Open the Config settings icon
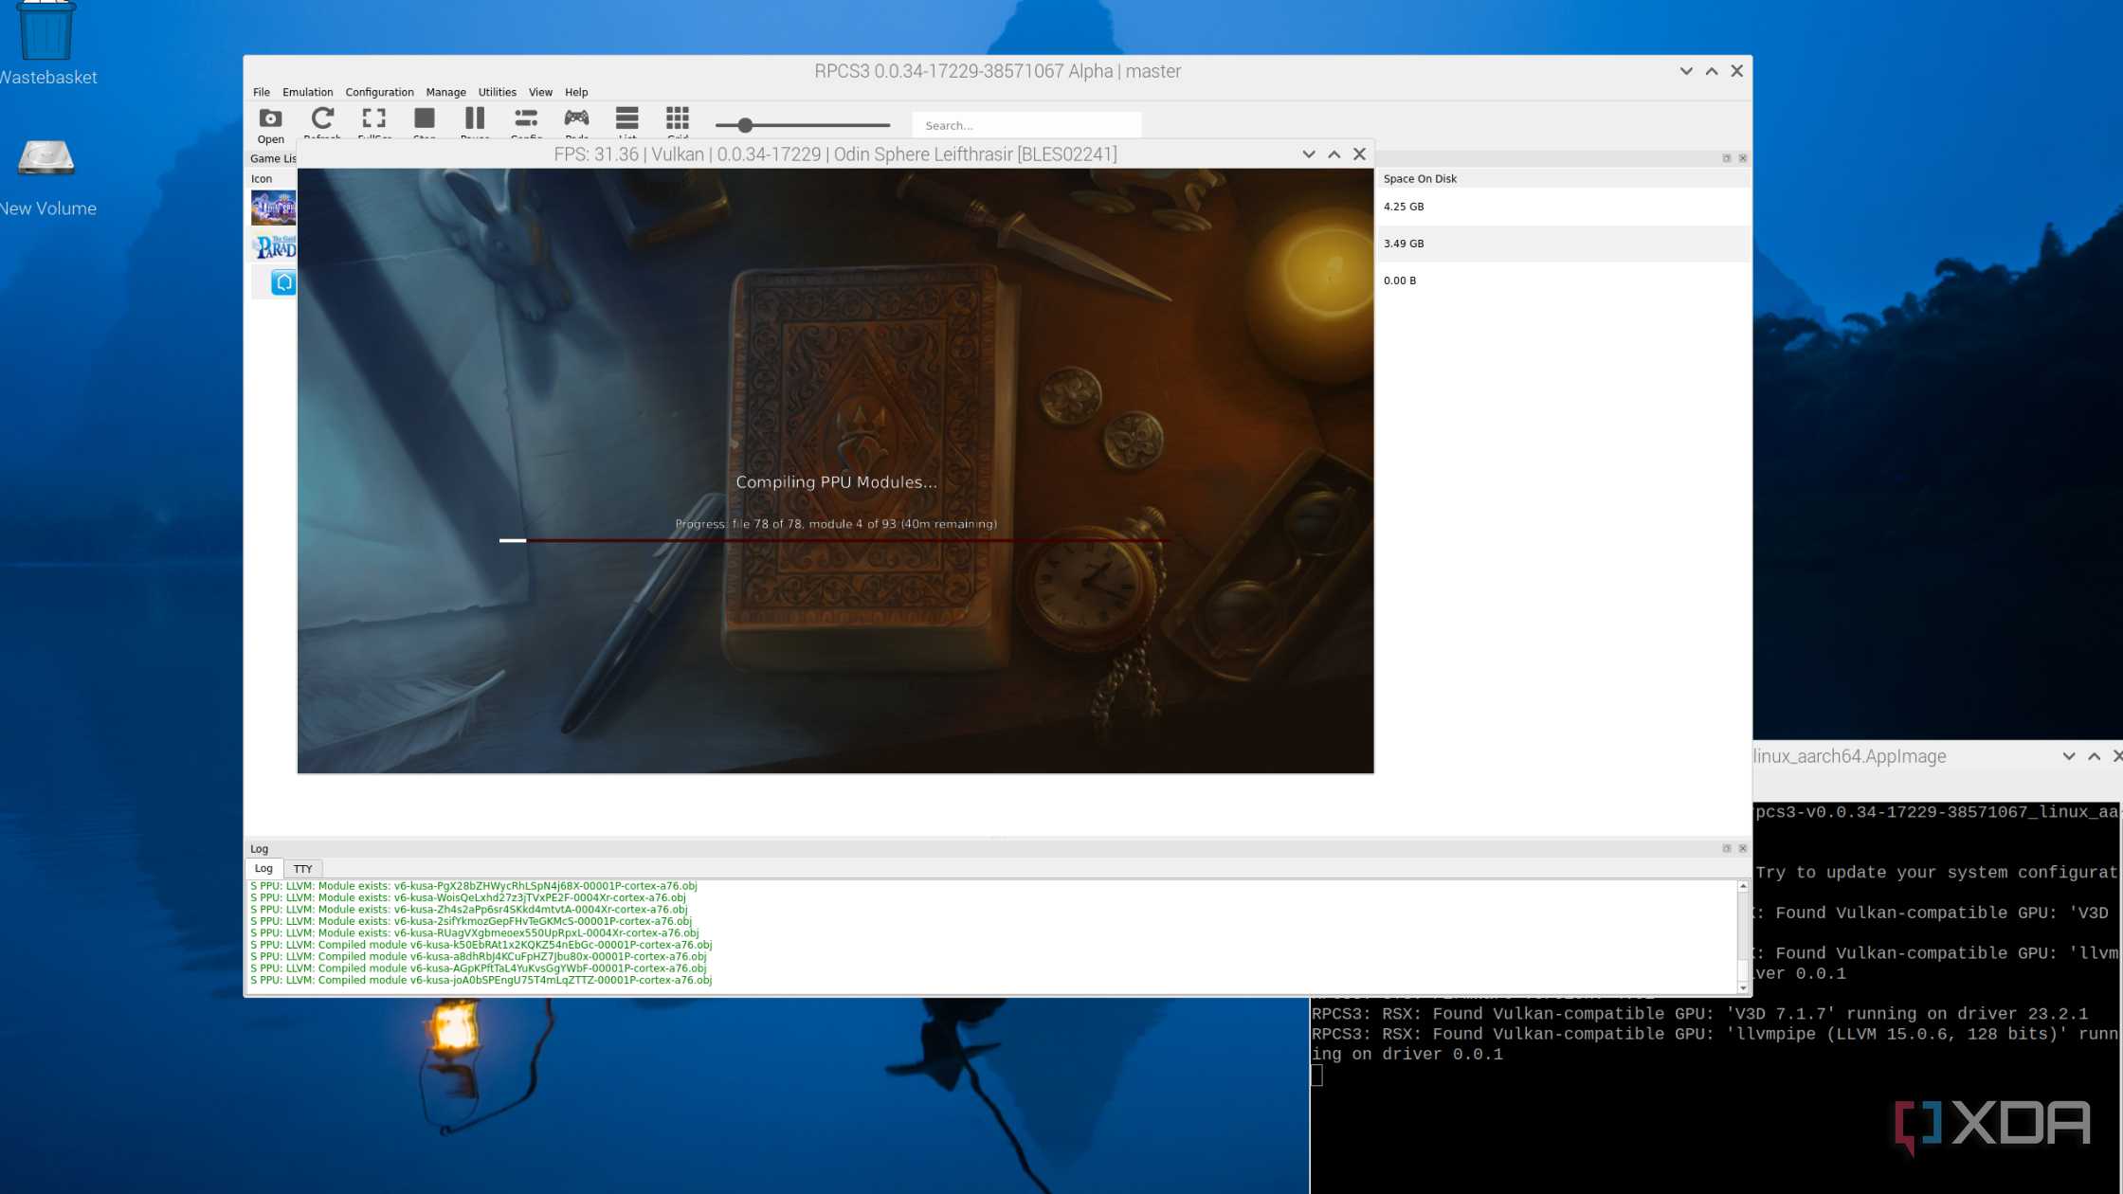 tap(526, 118)
